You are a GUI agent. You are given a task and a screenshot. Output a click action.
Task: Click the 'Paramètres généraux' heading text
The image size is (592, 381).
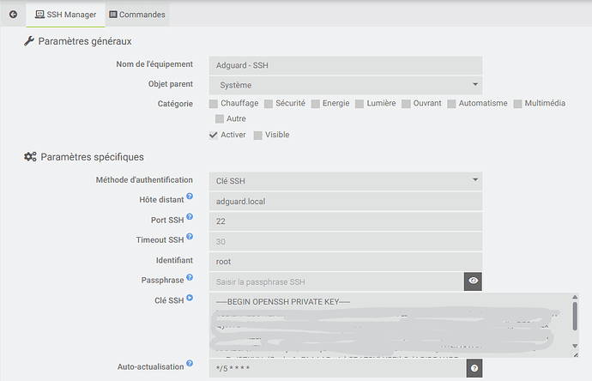coord(85,41)
